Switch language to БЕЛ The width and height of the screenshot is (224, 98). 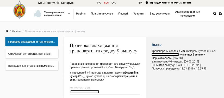click(106, 3)
